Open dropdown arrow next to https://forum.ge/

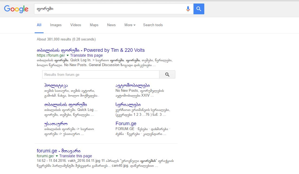pyautogui.click(x=67, y=55)
